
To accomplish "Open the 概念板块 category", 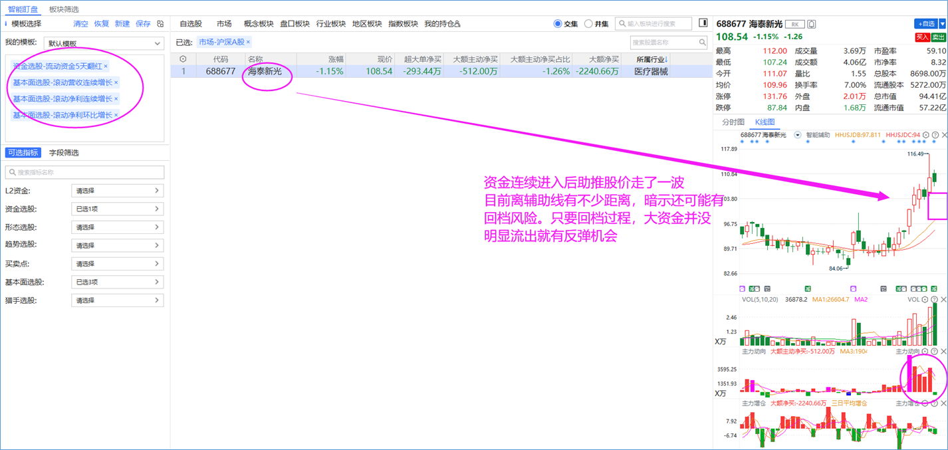I will [259, 24].
